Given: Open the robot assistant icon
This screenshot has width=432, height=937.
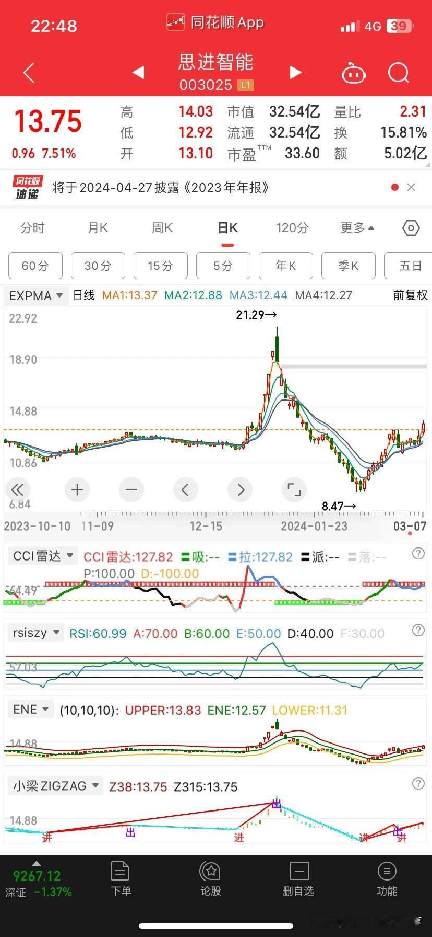Looking at the screenshot, I should (x=354, y=73).
